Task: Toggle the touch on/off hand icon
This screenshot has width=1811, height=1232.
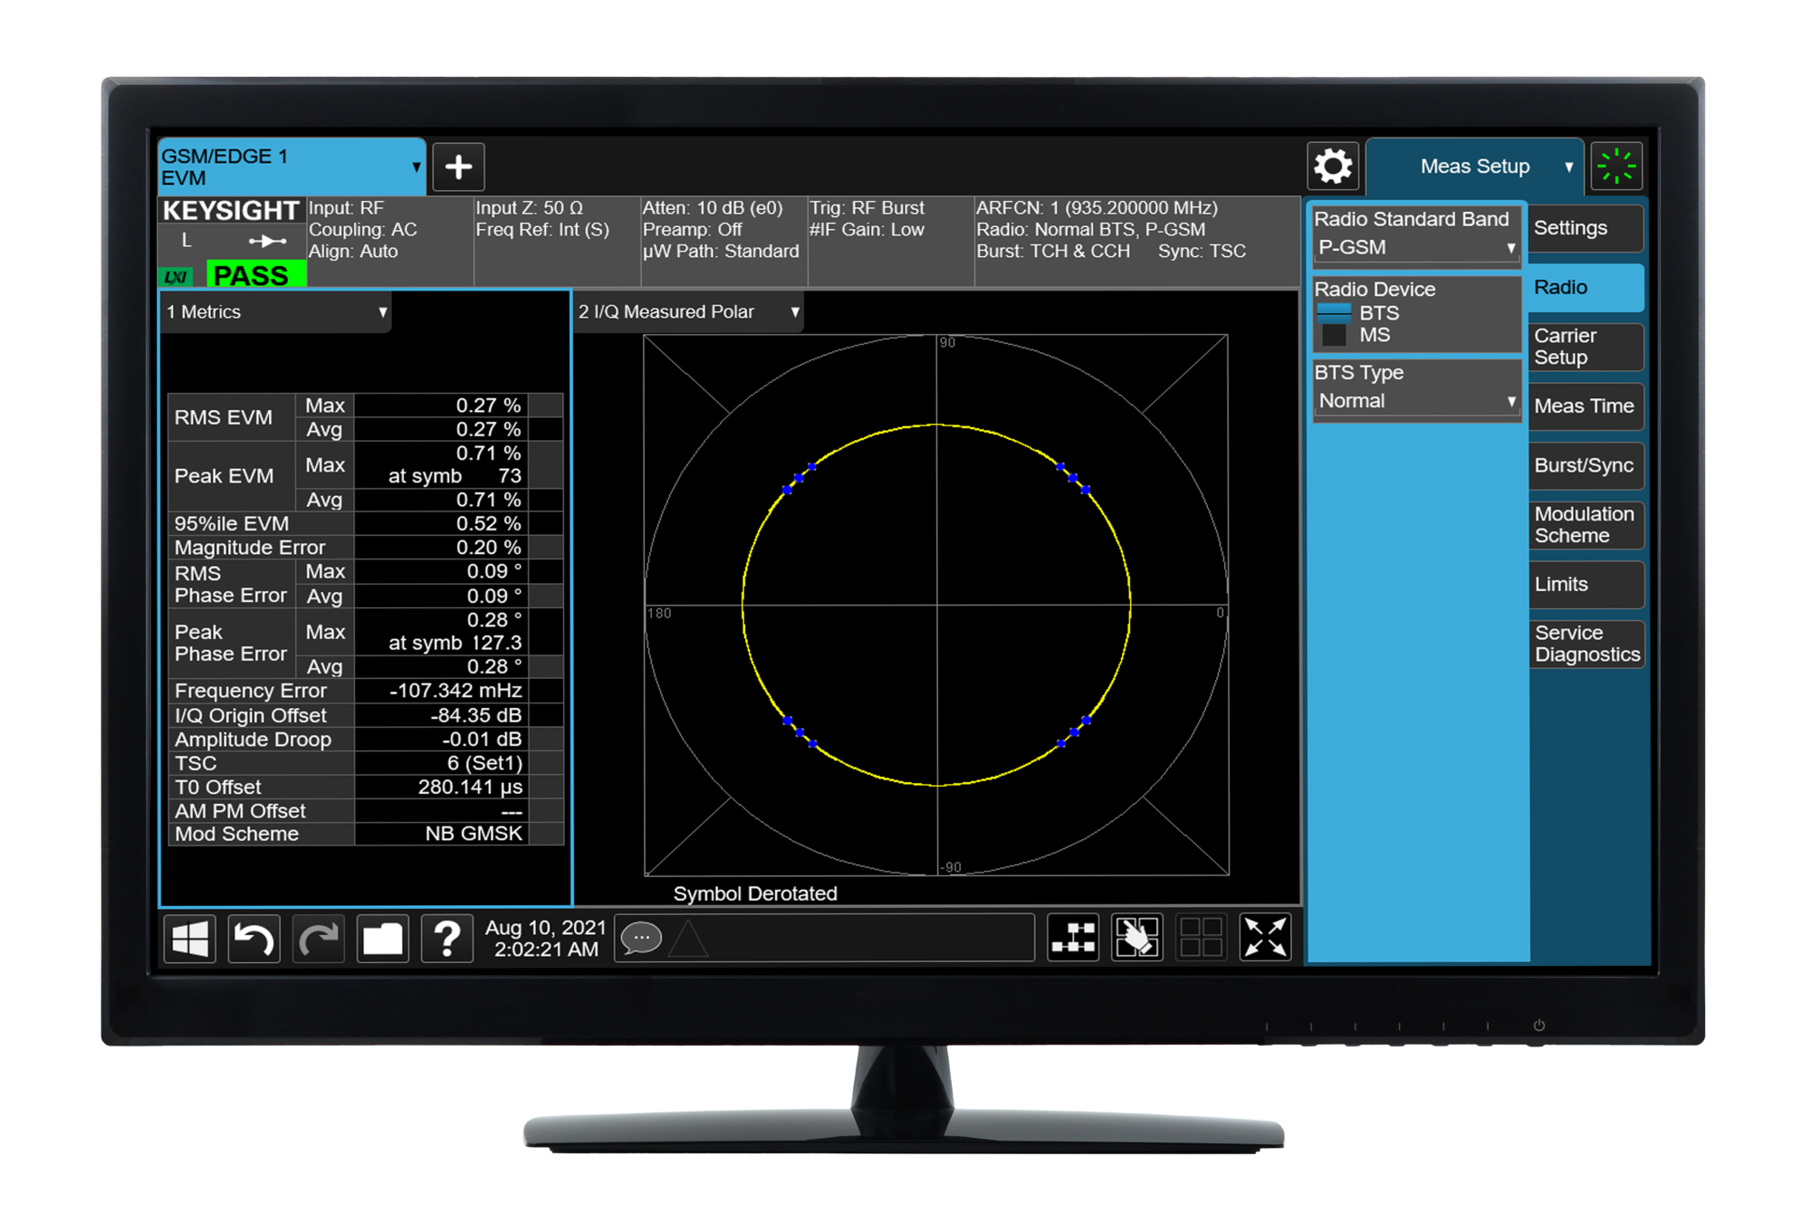Action: pyautogui.click(x=1137, y=937)
